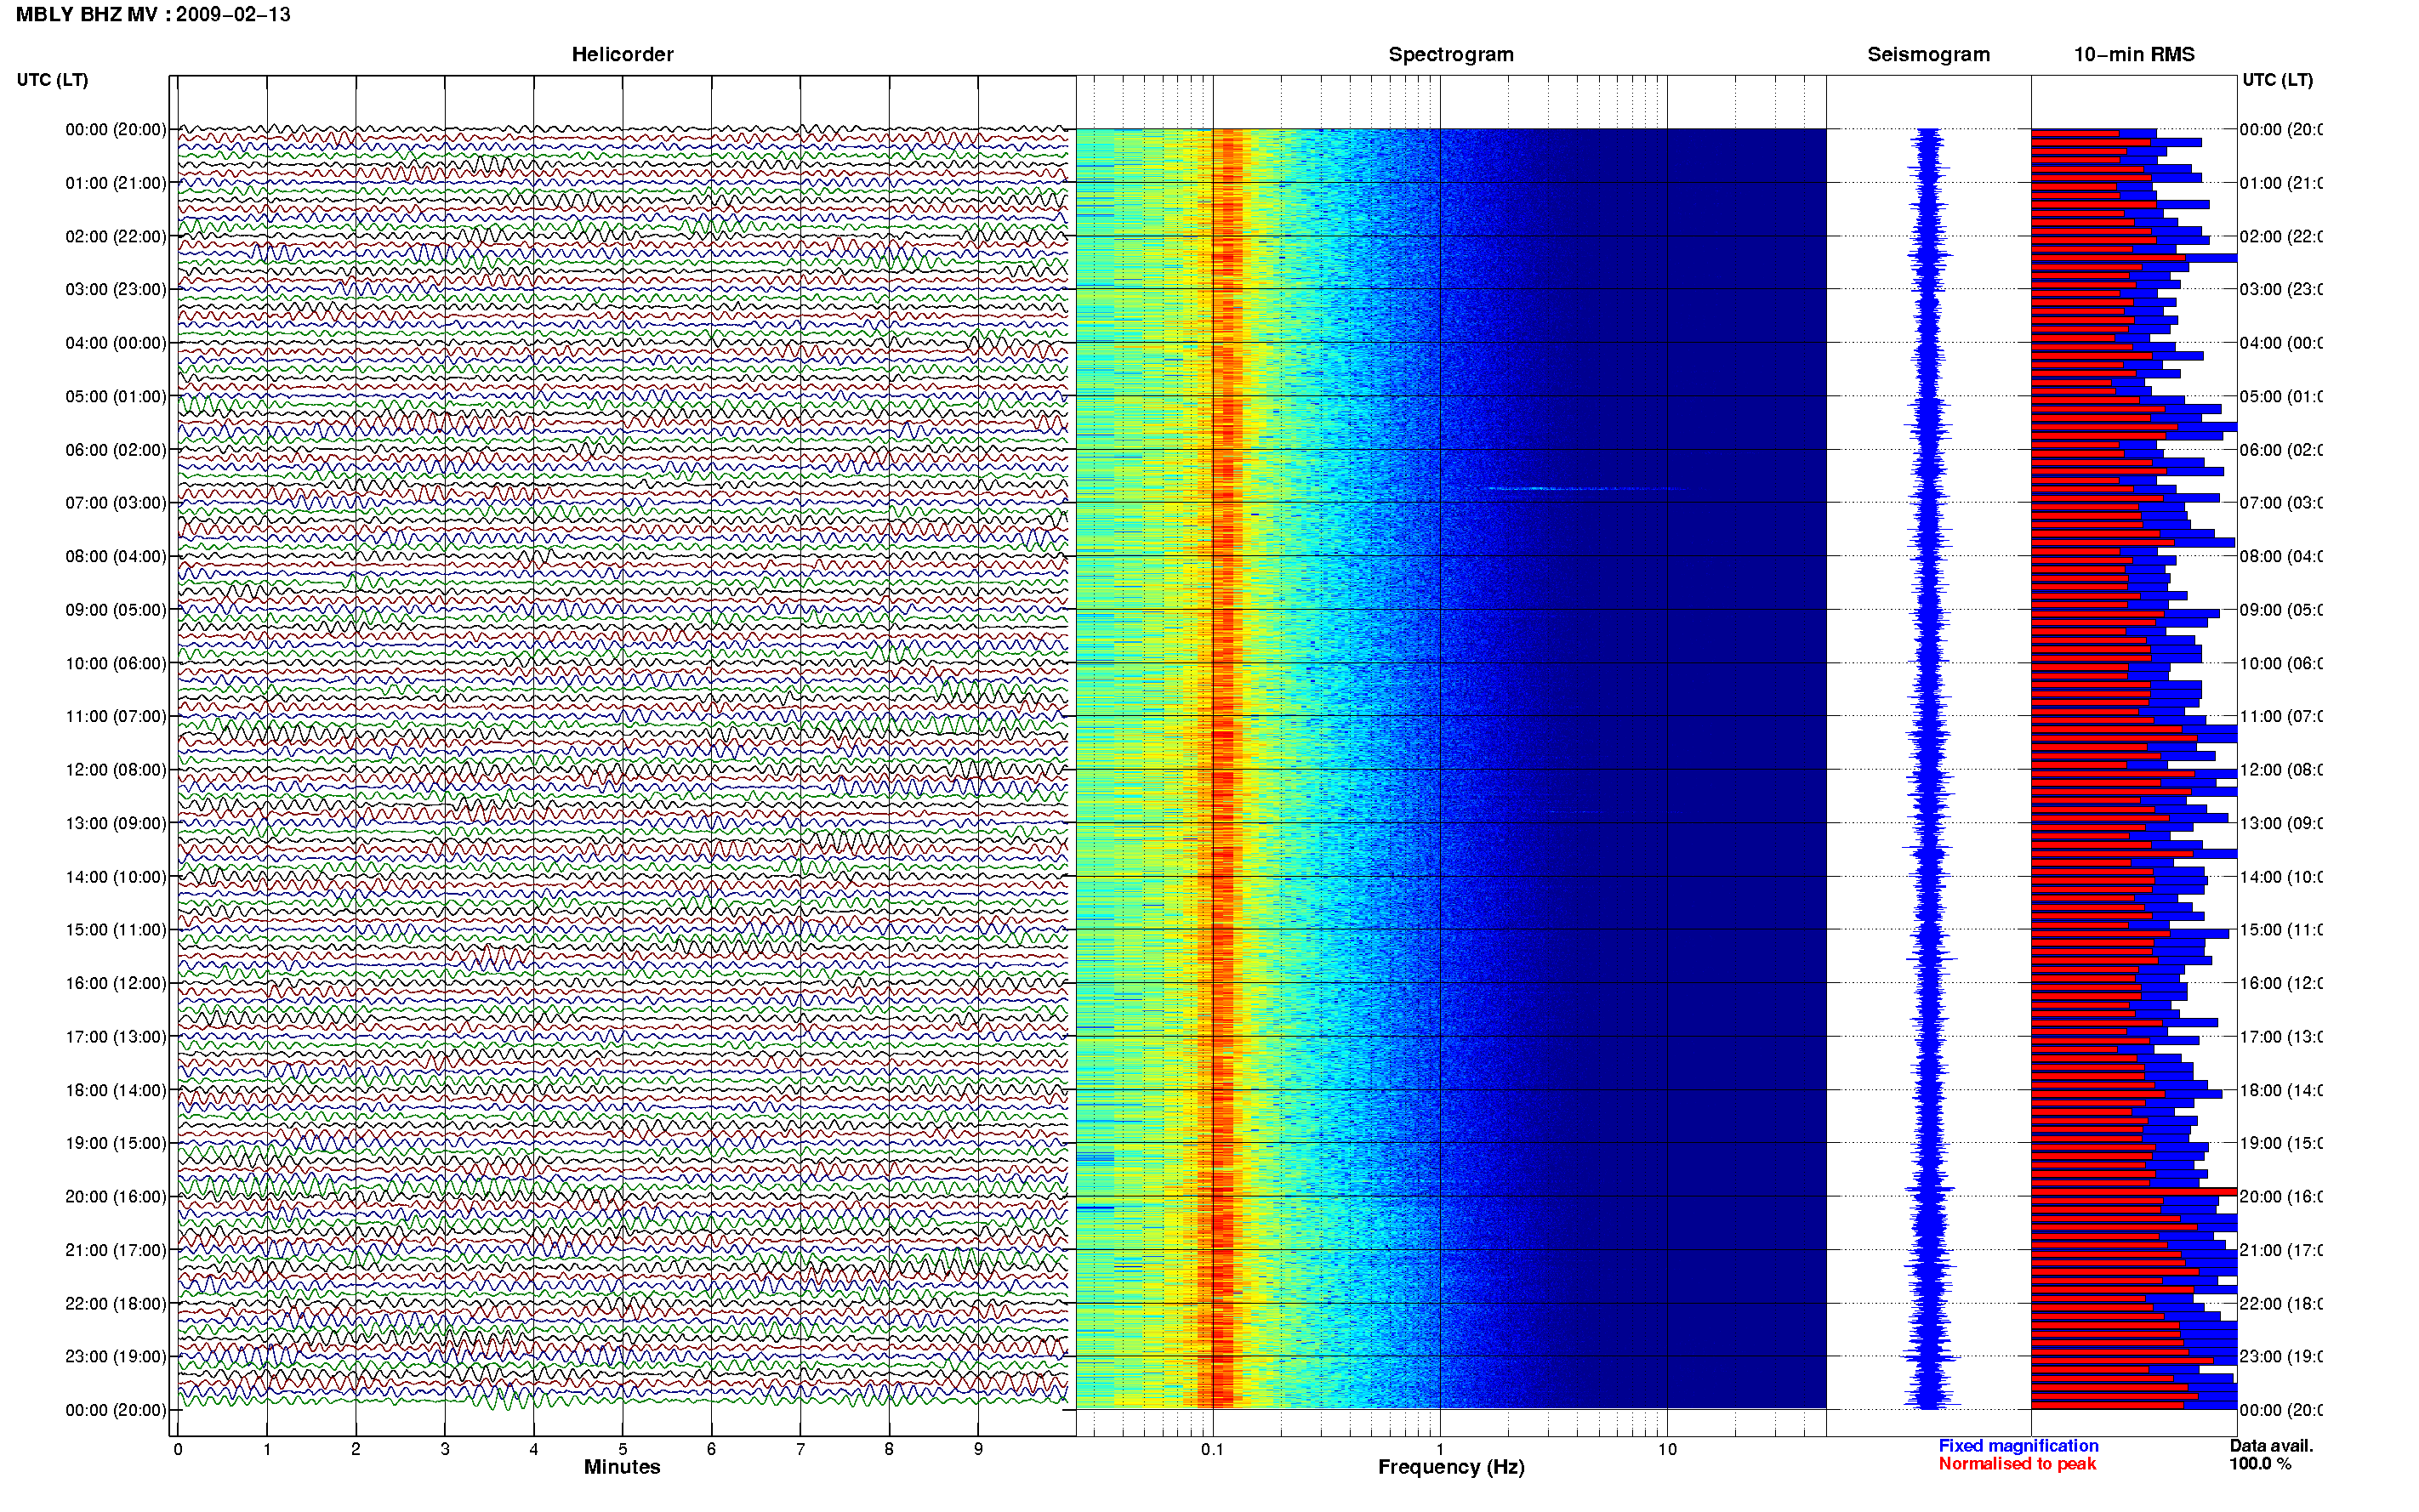Click the right-side 12:00 (08: time label

pyautogui.click(x=2280, y=770)
